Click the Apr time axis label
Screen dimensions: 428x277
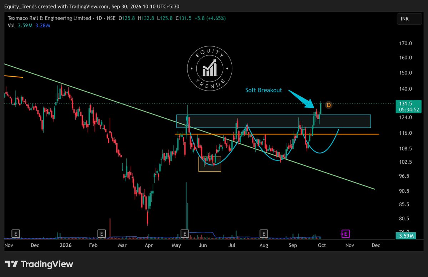click(x=148, y=245)
